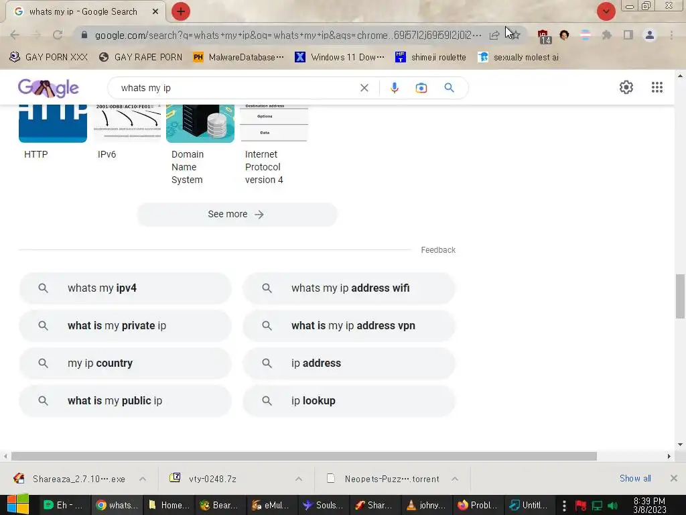Search 'my ip country' suggestion
The height and width of the screenshot is (515, 686).
point(125,363)
